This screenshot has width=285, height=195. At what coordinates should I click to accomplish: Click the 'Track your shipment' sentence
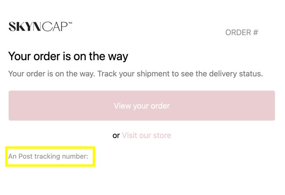pyautogui.click(x=180, y=74)
